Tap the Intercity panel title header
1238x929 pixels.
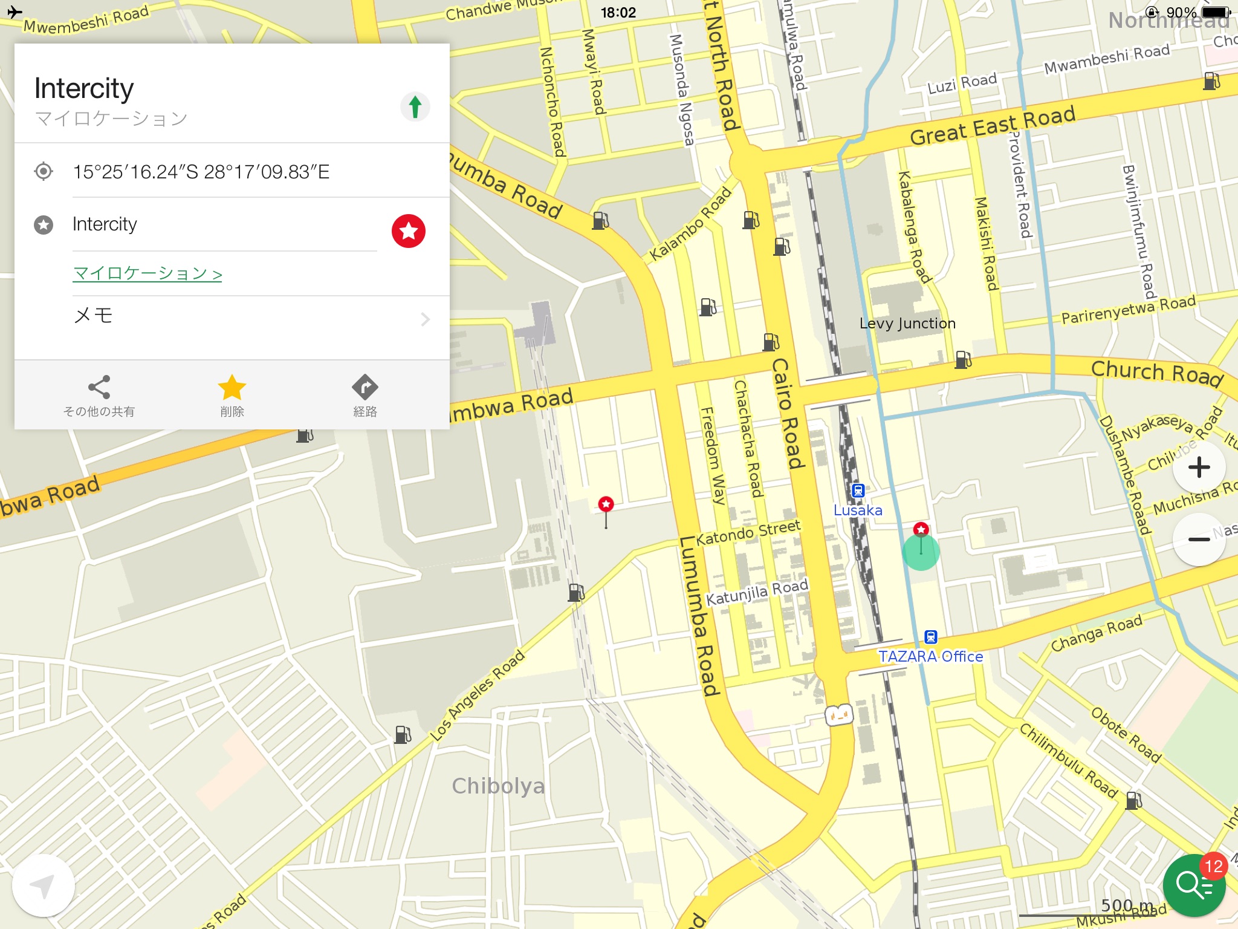click(x=84, y=88)
